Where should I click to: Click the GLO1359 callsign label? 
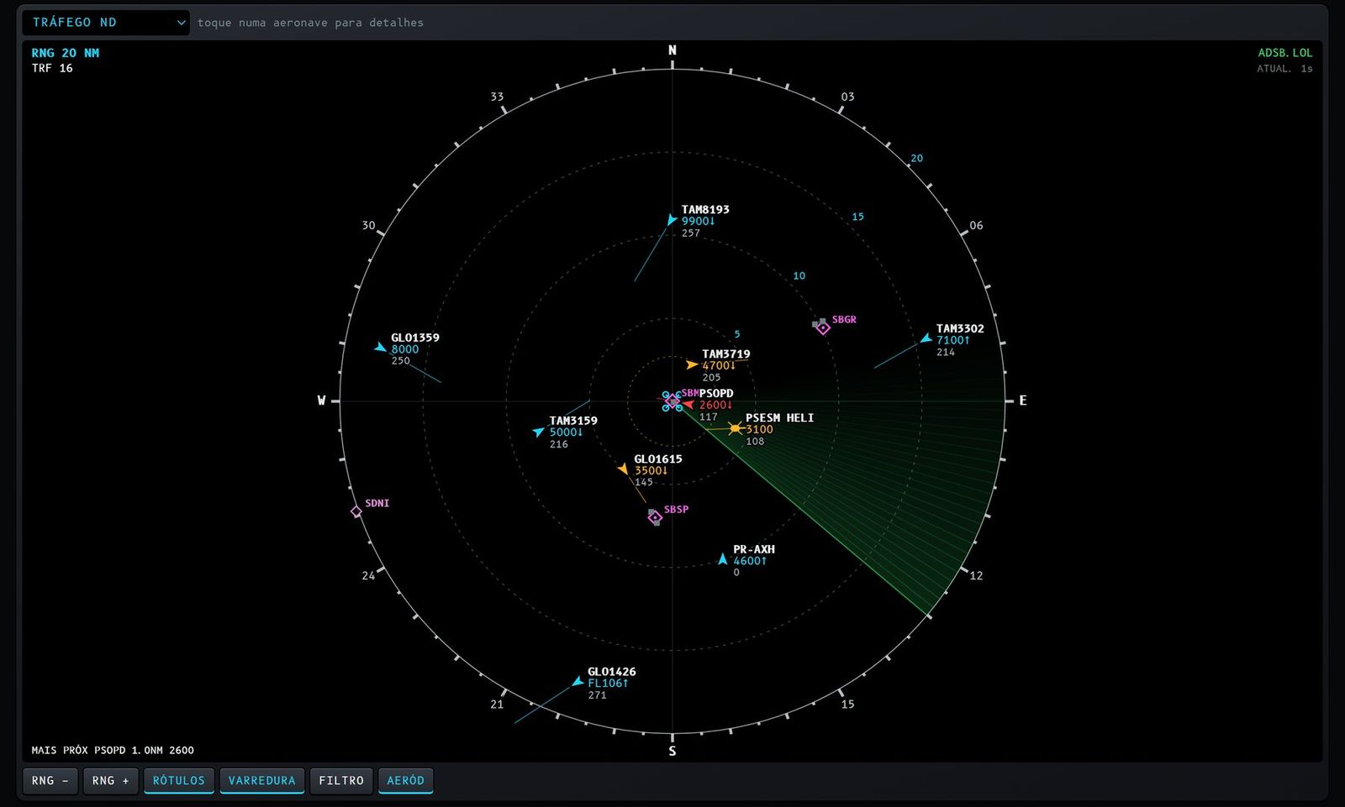pyautogui.click(x=415, y=338)
